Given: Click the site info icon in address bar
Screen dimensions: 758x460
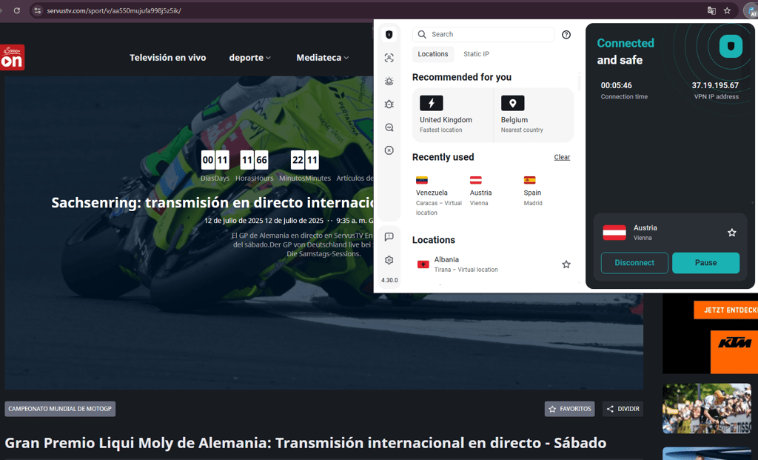Looking at the screenshot, I should tap(38, 10).
